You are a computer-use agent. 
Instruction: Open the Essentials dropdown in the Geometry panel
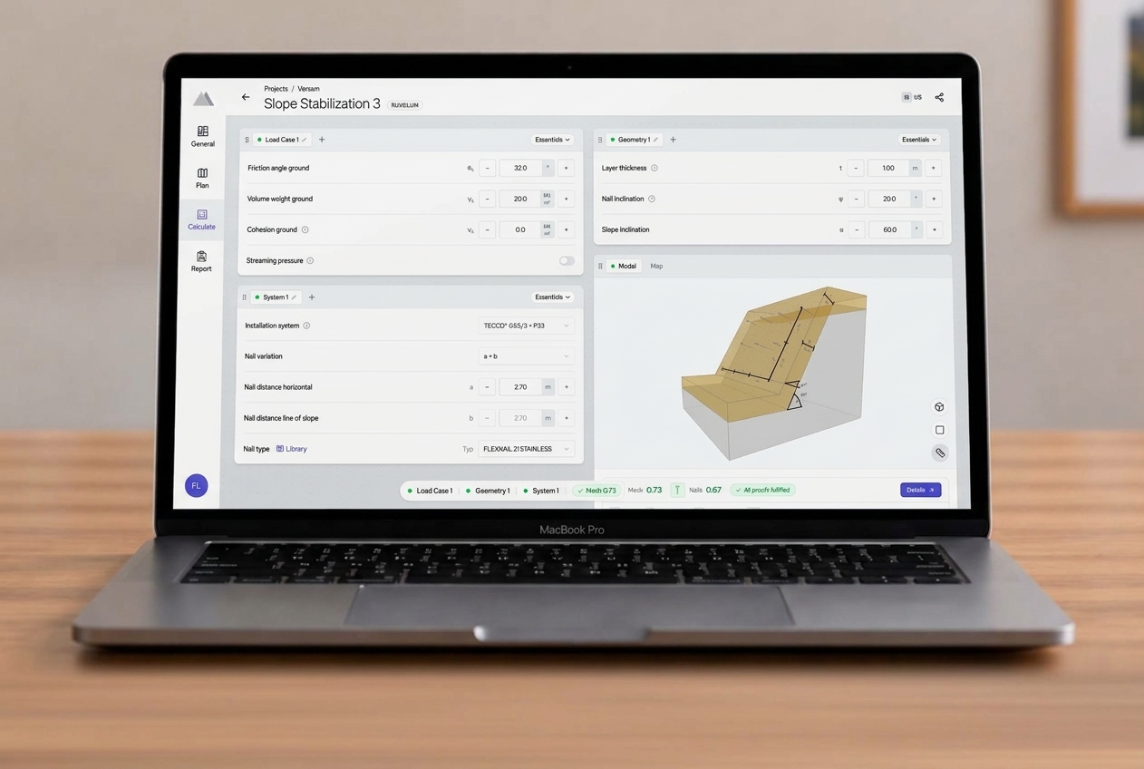pyautogui.click(x=919, y=140)
